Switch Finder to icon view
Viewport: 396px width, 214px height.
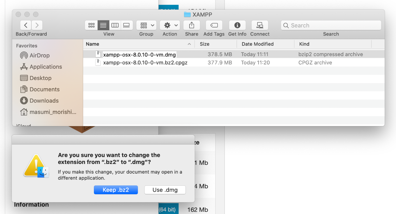(x=91, y=25)
